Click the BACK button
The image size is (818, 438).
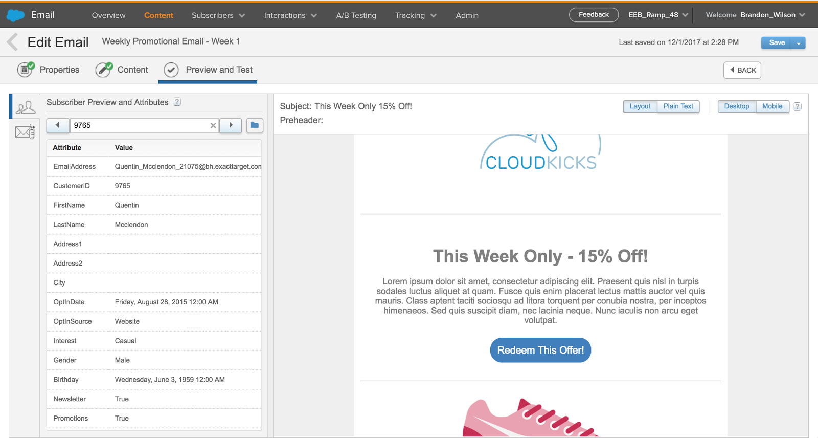742,70
